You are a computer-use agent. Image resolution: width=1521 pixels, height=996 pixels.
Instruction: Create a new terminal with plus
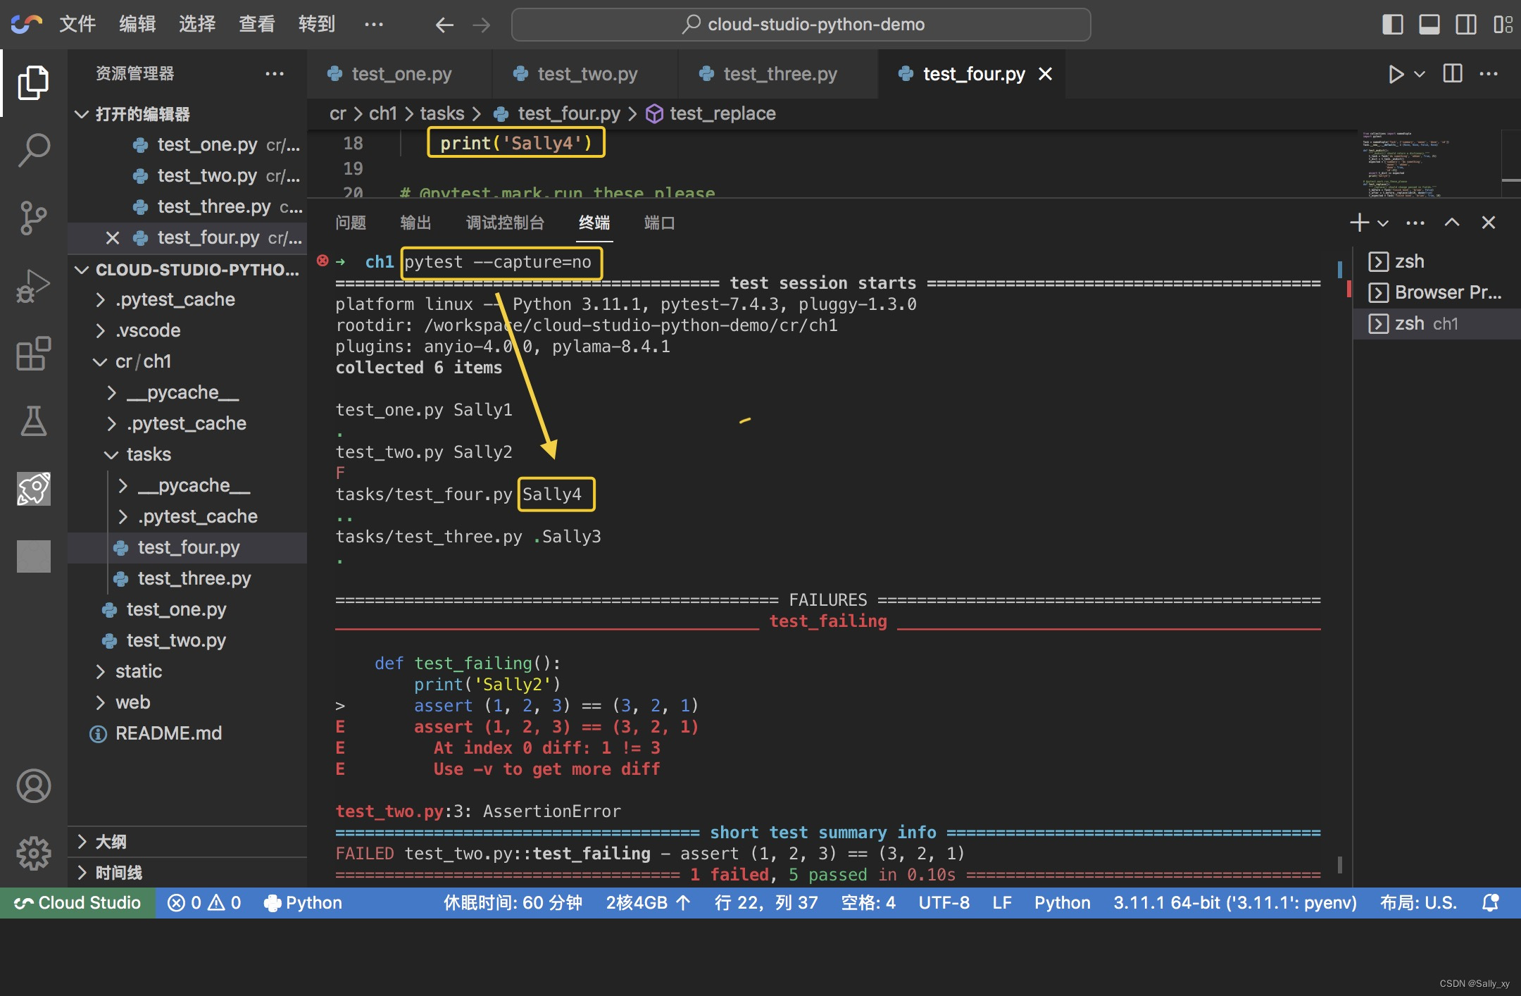[1359, 223]
